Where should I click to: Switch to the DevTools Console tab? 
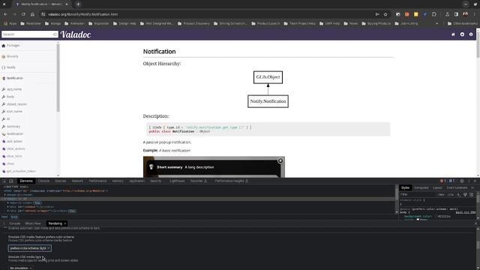coord(43,181)
